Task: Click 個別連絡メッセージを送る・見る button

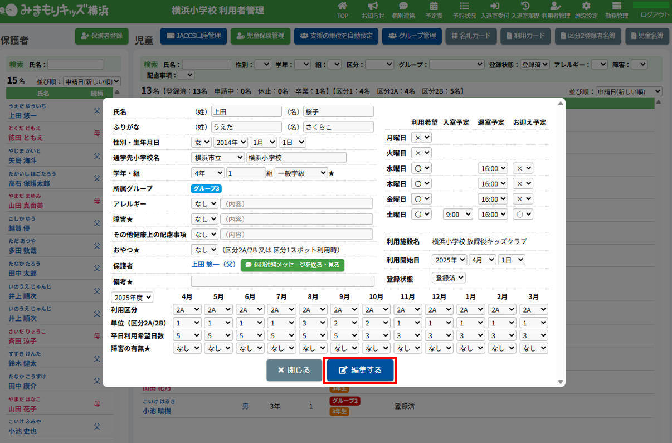Action: pyautogui.click(x=293, y=265)
